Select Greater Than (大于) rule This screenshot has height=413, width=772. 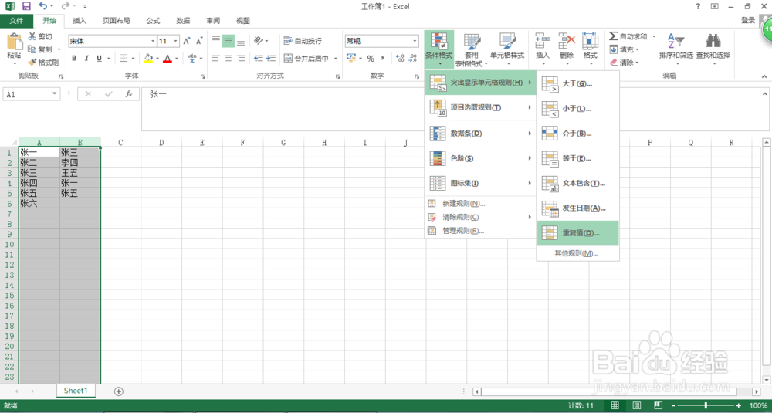coord(577,83)
